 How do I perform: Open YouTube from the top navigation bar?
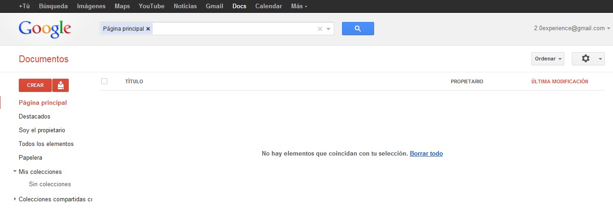pyautogui.click(x=151, y=6)
